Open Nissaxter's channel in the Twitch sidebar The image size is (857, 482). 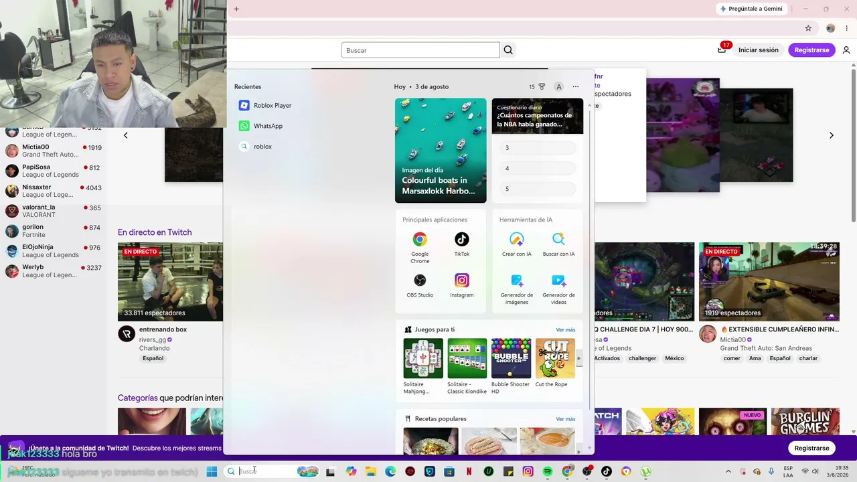54,191
